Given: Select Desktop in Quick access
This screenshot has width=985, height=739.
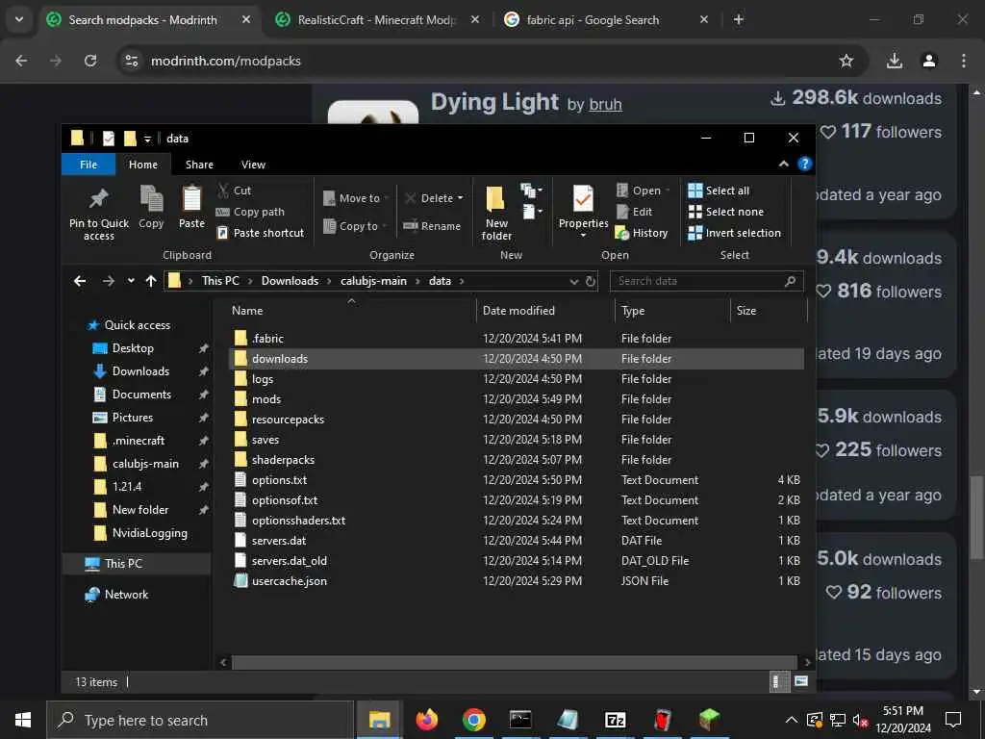Looking at the screenshot, I should coord(133,348).
